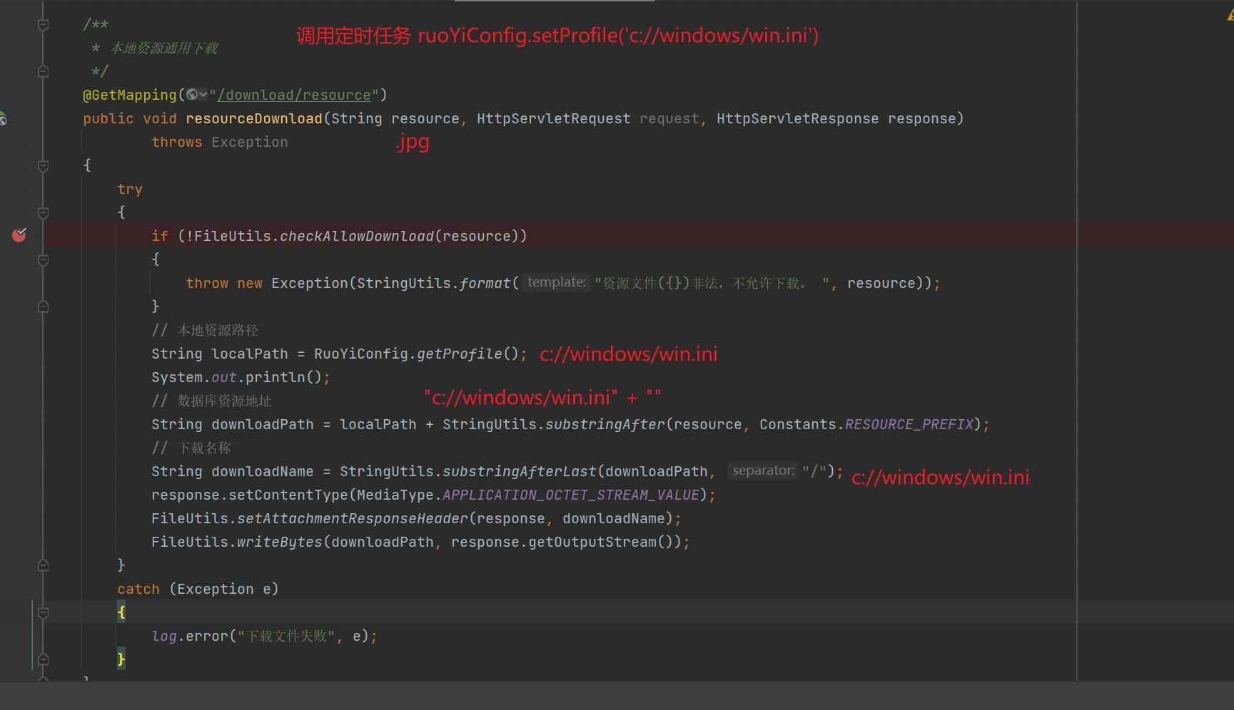Screen dimensions: 1234x710
Task: Click the globe icon inside the @GetMapping annotation
Action: 191,95
